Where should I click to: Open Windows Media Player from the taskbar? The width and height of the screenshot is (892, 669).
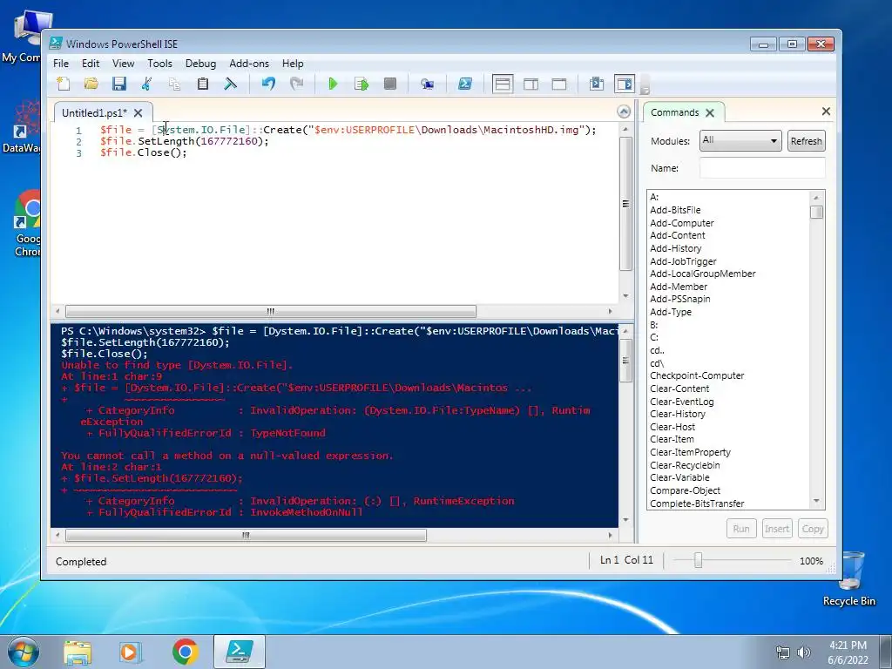click(x=131, y=652)
